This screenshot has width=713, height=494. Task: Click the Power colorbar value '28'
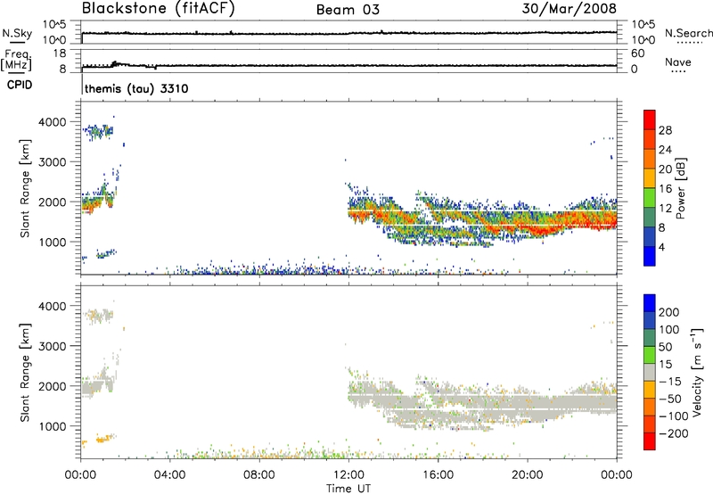665,130
